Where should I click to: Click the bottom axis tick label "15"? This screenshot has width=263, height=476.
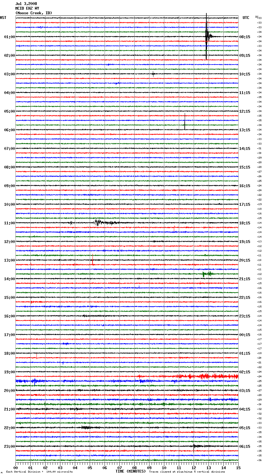click(238, 468)
